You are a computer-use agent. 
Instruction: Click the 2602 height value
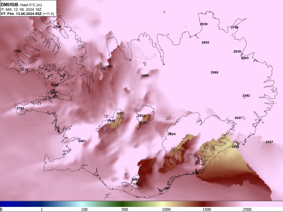tap(205, 42)
